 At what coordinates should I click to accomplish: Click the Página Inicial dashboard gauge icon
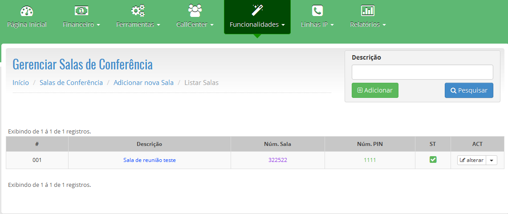tap(27, 11)
